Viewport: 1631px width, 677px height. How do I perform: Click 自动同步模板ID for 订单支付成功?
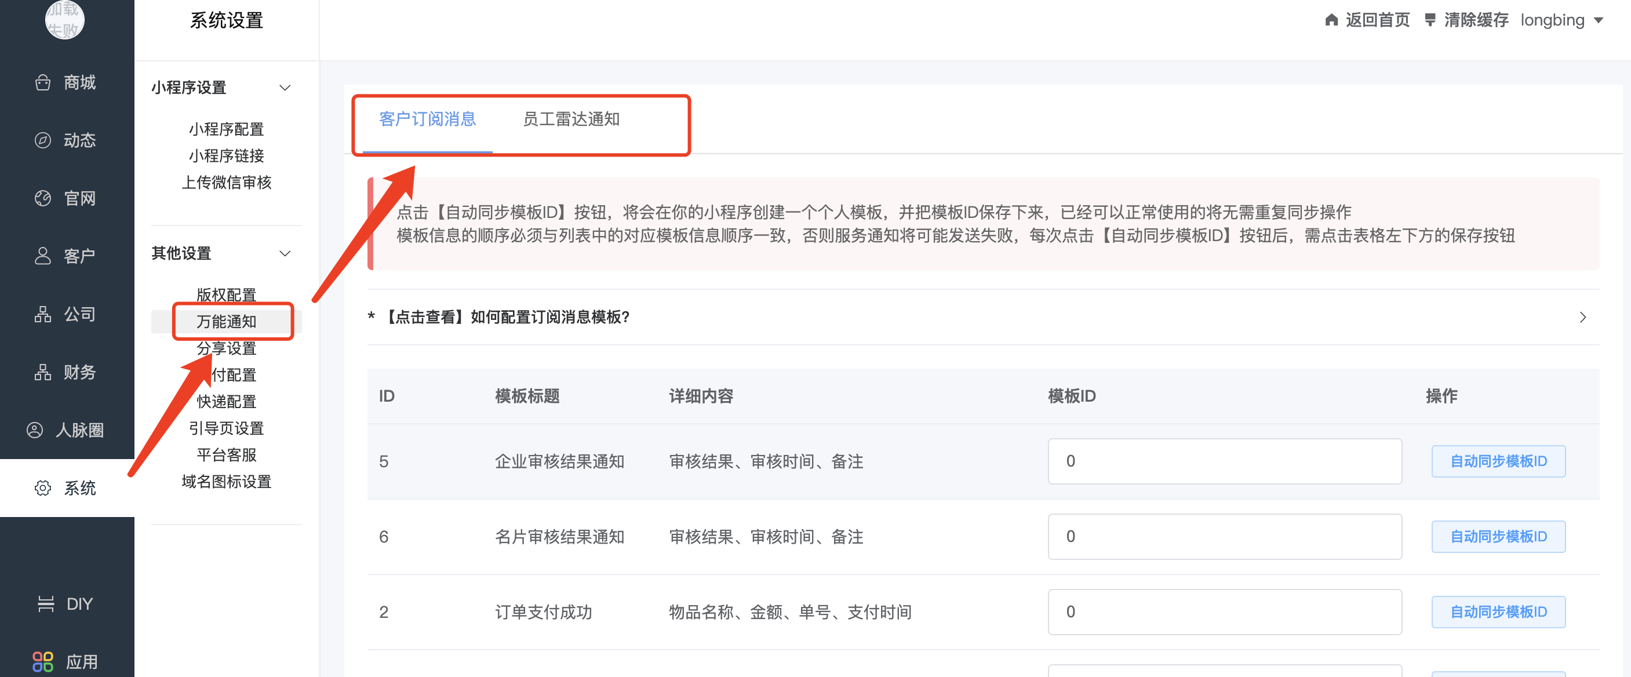tap(1498, 612)
